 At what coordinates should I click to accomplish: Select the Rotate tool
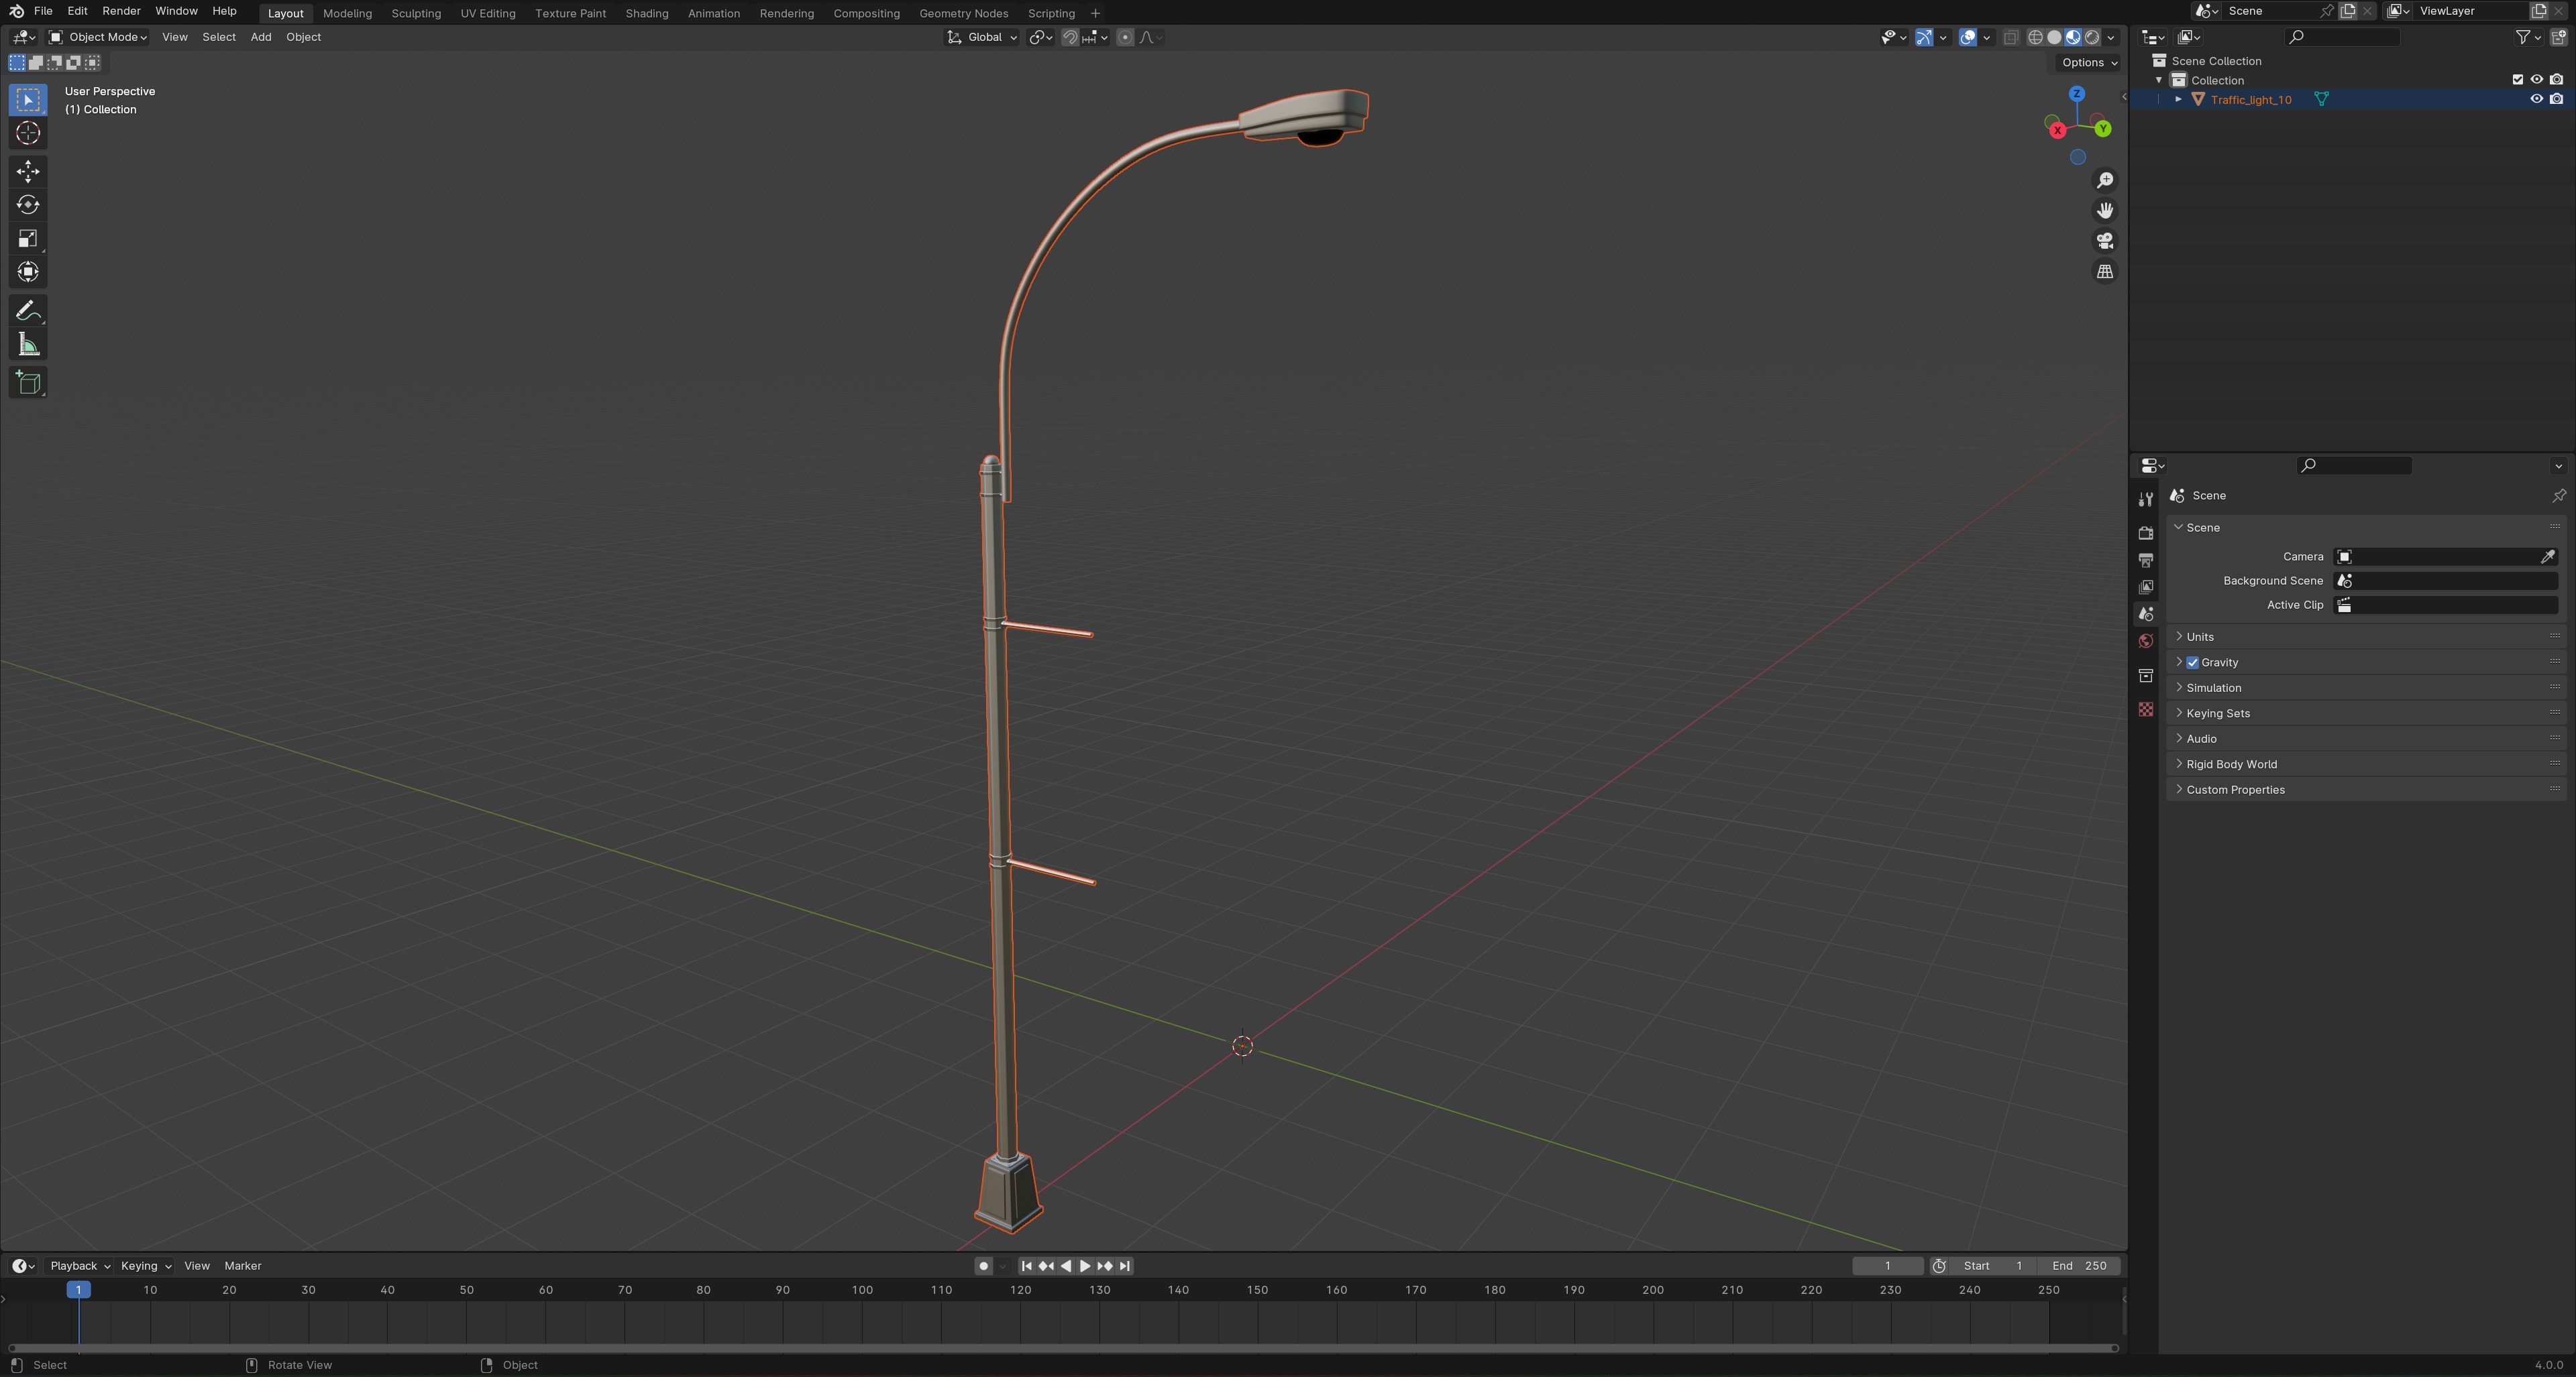click(28, 205)
